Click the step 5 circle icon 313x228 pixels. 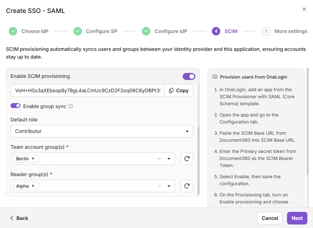266,31
